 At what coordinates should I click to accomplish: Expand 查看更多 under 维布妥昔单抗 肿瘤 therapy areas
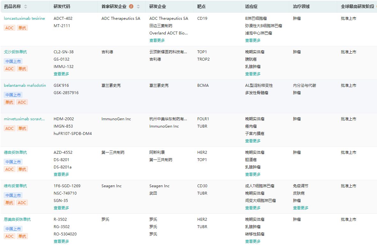point(300,208)
